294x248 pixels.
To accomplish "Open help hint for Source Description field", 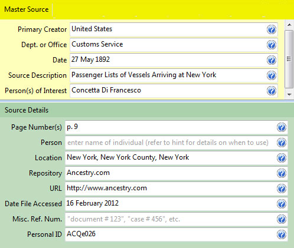I will click(272, 75).
